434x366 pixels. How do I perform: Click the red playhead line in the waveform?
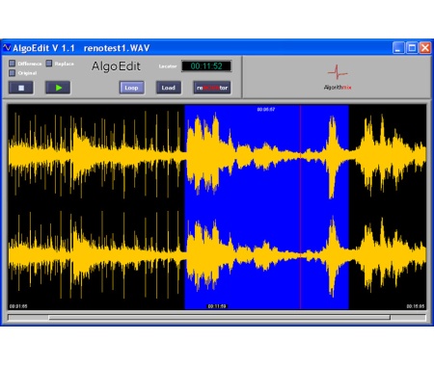(x=301, y=207)
